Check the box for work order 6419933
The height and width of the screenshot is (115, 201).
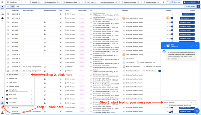(8, 18)
